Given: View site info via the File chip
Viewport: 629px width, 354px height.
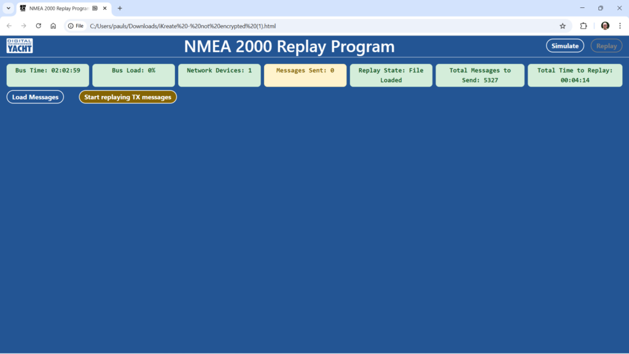Looking at the screenshot, I should pos(76,26).
